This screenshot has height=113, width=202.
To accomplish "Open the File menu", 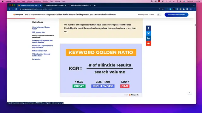I will pos(14,1).
